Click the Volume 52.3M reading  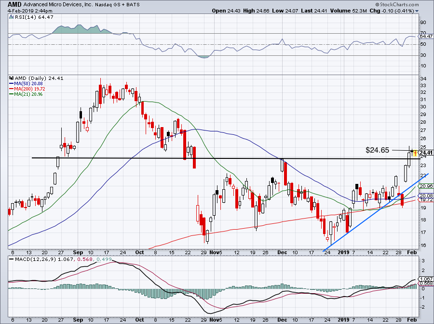tap(349, 11)
